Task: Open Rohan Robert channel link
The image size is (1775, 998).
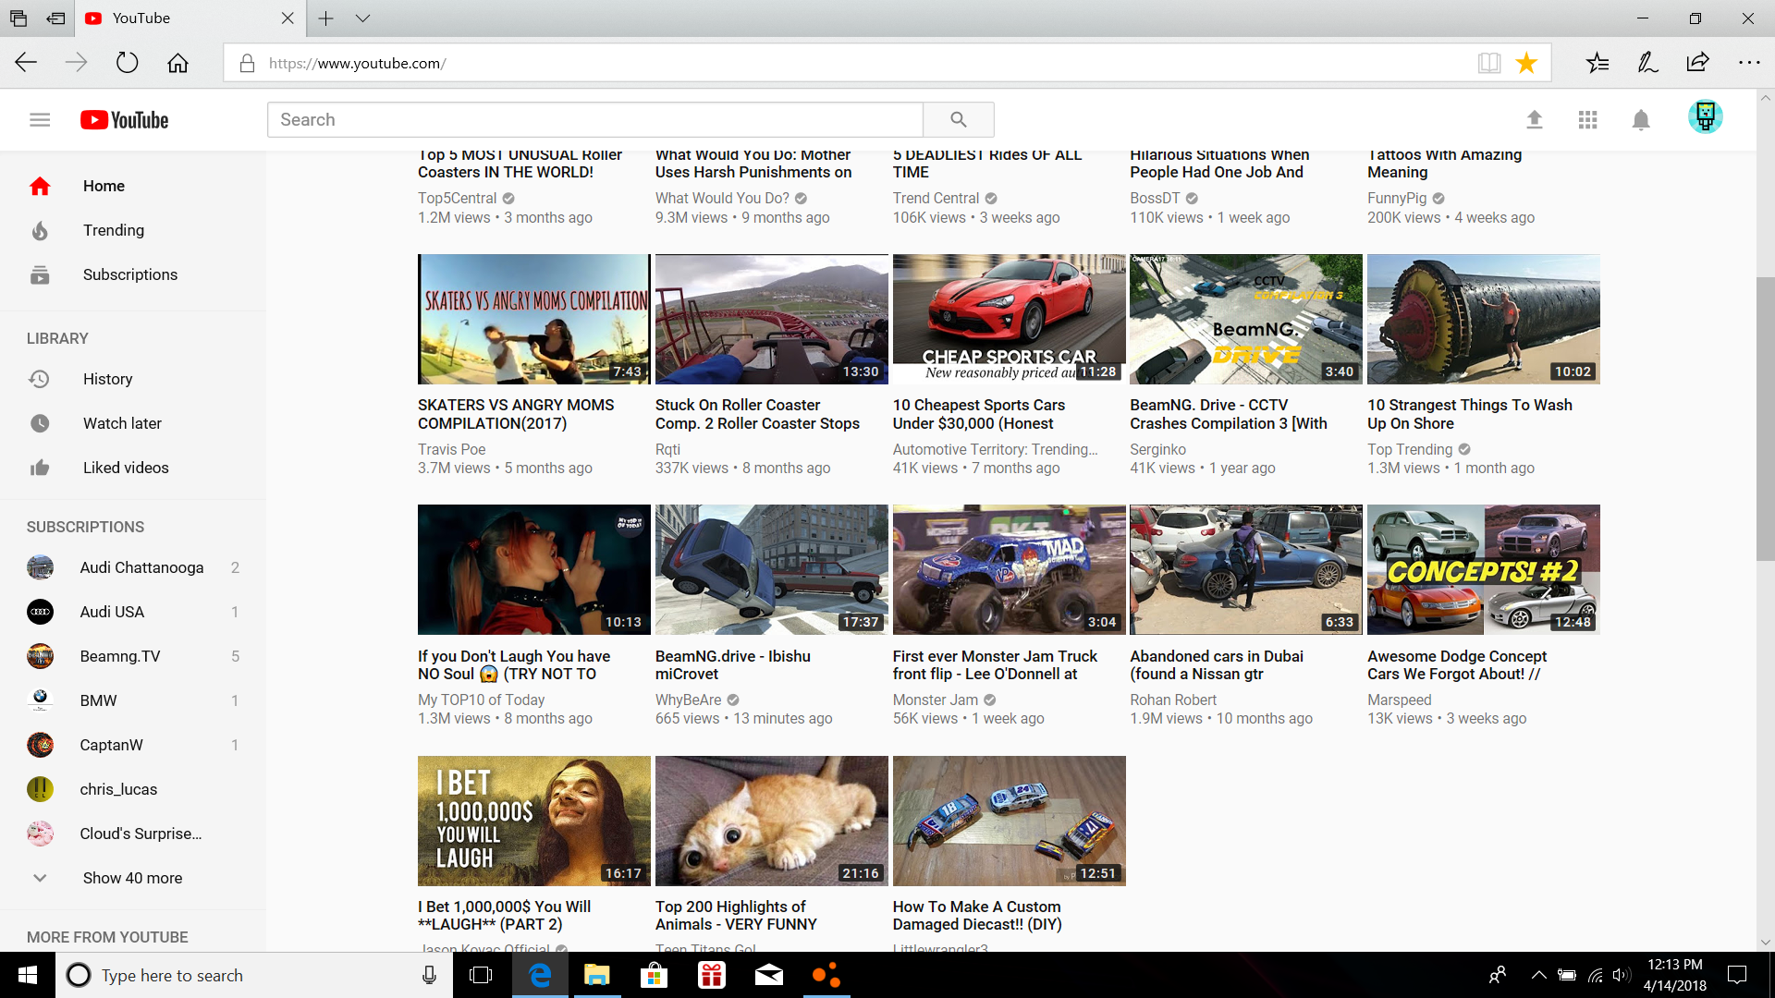Action: coord(1173,700)
